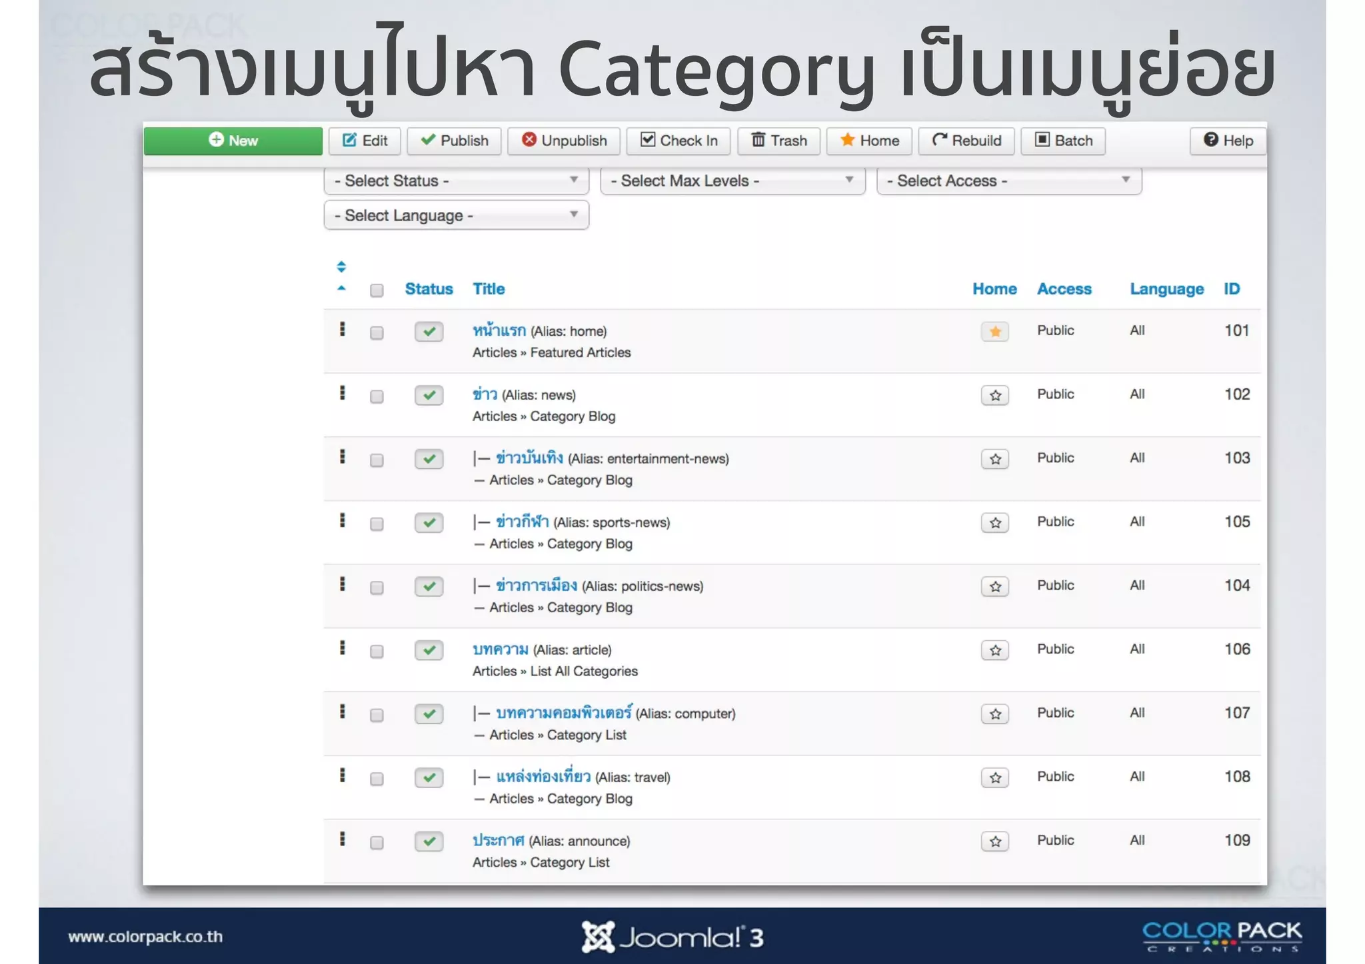The width and height of the screenshot is (1365, 964).
Task: Set sports-news row as home via star
Action: [995, 522]
